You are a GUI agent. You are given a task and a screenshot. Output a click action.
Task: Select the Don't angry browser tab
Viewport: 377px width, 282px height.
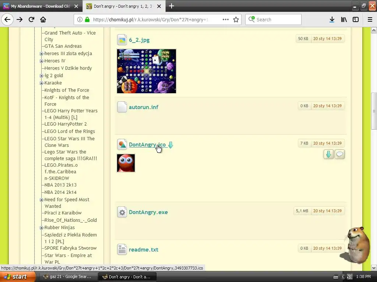124,6
